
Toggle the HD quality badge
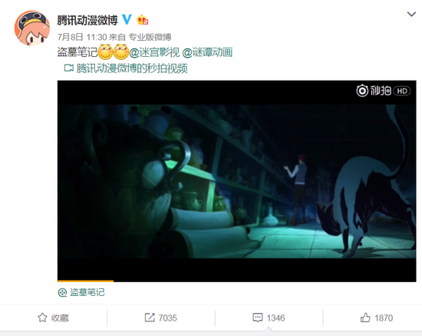pyautogui.click(x=402, y=91)
